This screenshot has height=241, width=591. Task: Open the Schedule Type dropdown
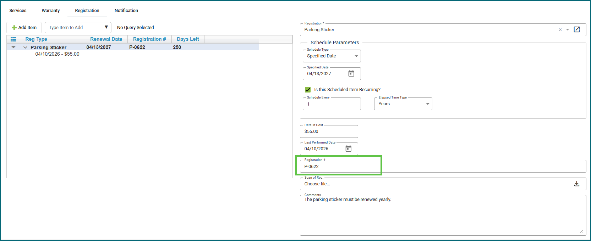(x=332, y=56)
